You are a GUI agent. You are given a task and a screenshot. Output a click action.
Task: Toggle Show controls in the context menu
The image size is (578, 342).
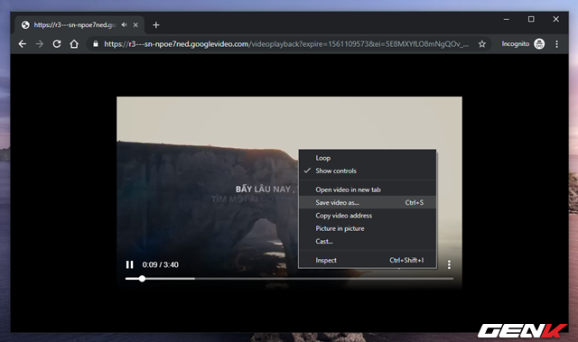coord(368,171)
